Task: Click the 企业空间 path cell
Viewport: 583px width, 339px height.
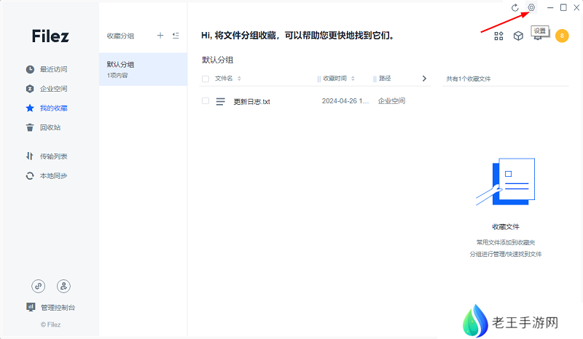Action: [391, 101]
